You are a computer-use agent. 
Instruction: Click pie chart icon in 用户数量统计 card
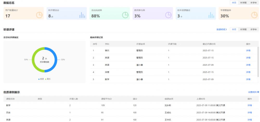pos(39,15)
